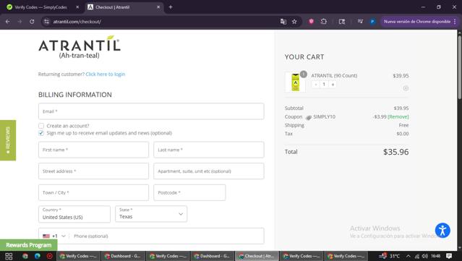
Task: Bookmark this page with the star
Action: 294,22
